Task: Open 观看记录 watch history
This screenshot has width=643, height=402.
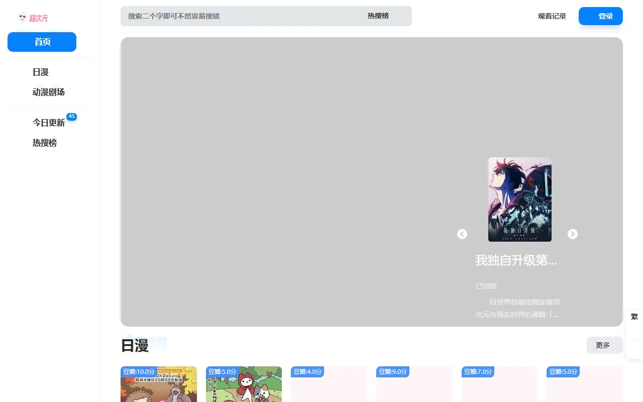Action: pyautogui.click(x=552, y=16)
